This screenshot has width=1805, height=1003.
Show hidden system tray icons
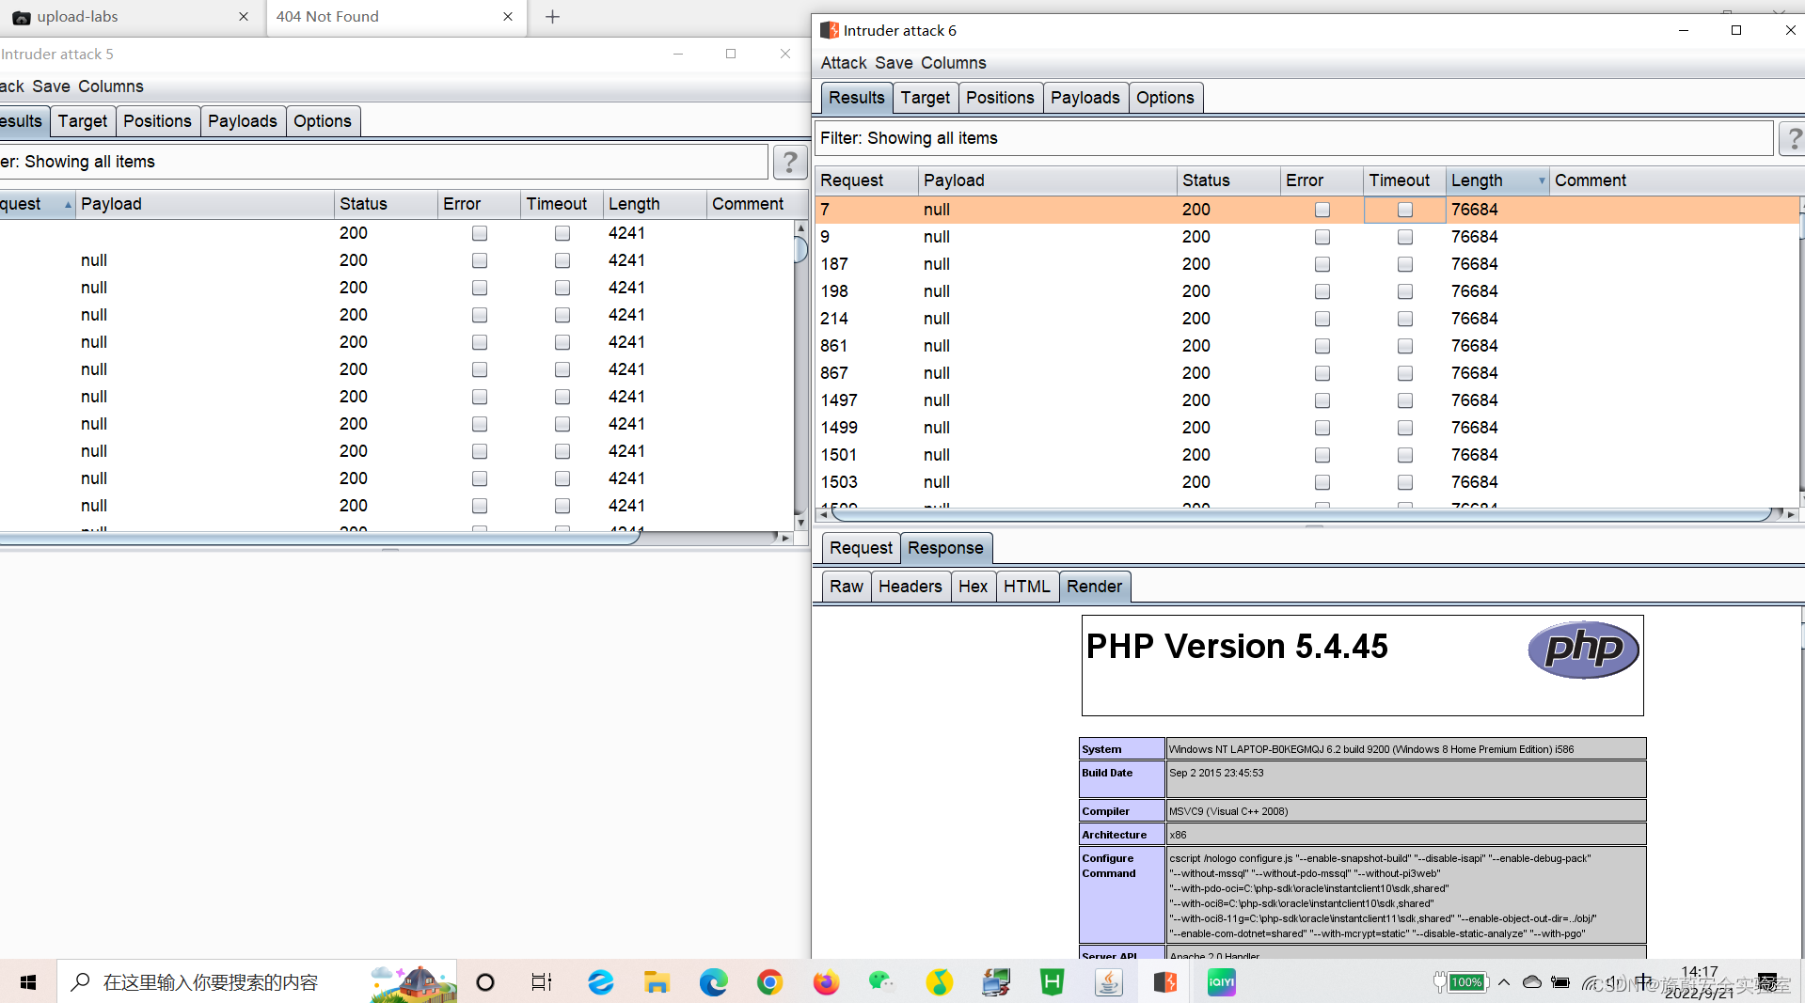1504,982
